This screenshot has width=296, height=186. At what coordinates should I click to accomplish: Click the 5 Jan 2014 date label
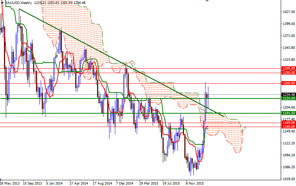[x=55, y=183]
